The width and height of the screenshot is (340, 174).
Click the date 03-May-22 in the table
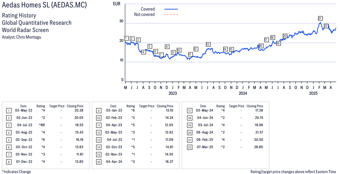point(23,110)
